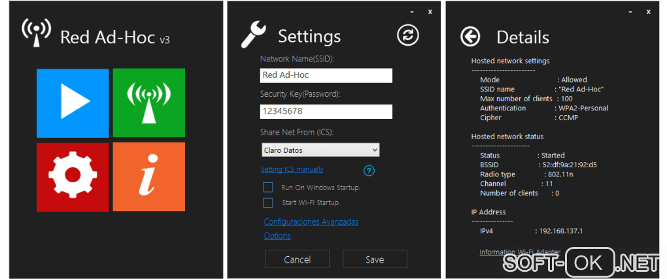Expand the Share Net From dropdown
The image size is (667, 279).
pyautogui.click(x=320, y=150)
